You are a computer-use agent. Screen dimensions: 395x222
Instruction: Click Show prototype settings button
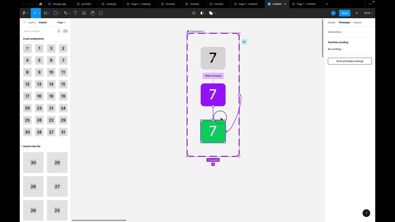[x=350, y=61]
